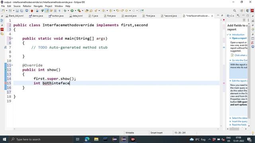Click the Java perspective icon
Viewport: 255px width, 143px height.
pyautogui.click(x=247, y=11)
